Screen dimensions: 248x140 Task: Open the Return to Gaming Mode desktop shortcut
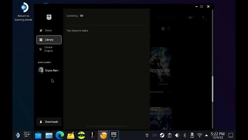click(23, 12)
